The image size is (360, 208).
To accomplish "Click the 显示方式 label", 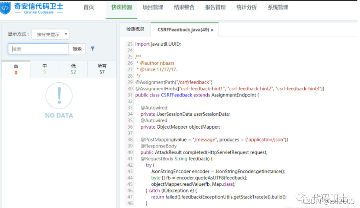I will coord(19,34).
